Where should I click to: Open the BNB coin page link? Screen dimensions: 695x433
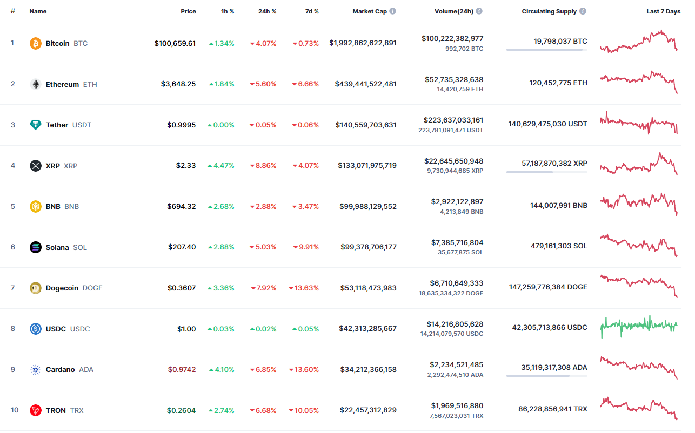point(62,206)
